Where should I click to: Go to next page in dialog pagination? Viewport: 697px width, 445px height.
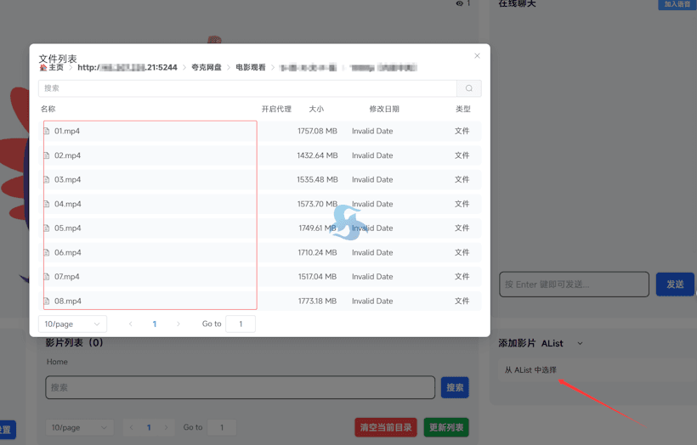(178, 324)
